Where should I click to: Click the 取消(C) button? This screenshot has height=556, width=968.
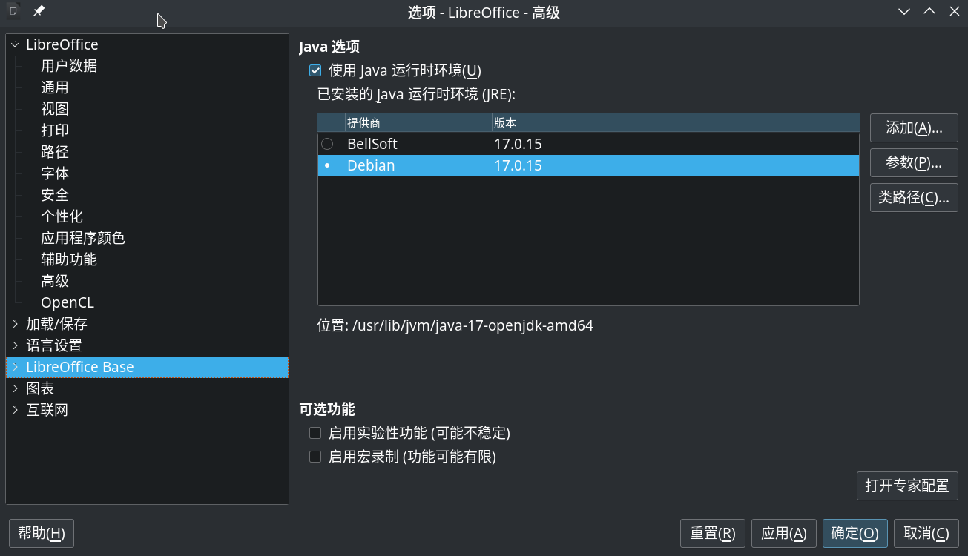point(926,533)
